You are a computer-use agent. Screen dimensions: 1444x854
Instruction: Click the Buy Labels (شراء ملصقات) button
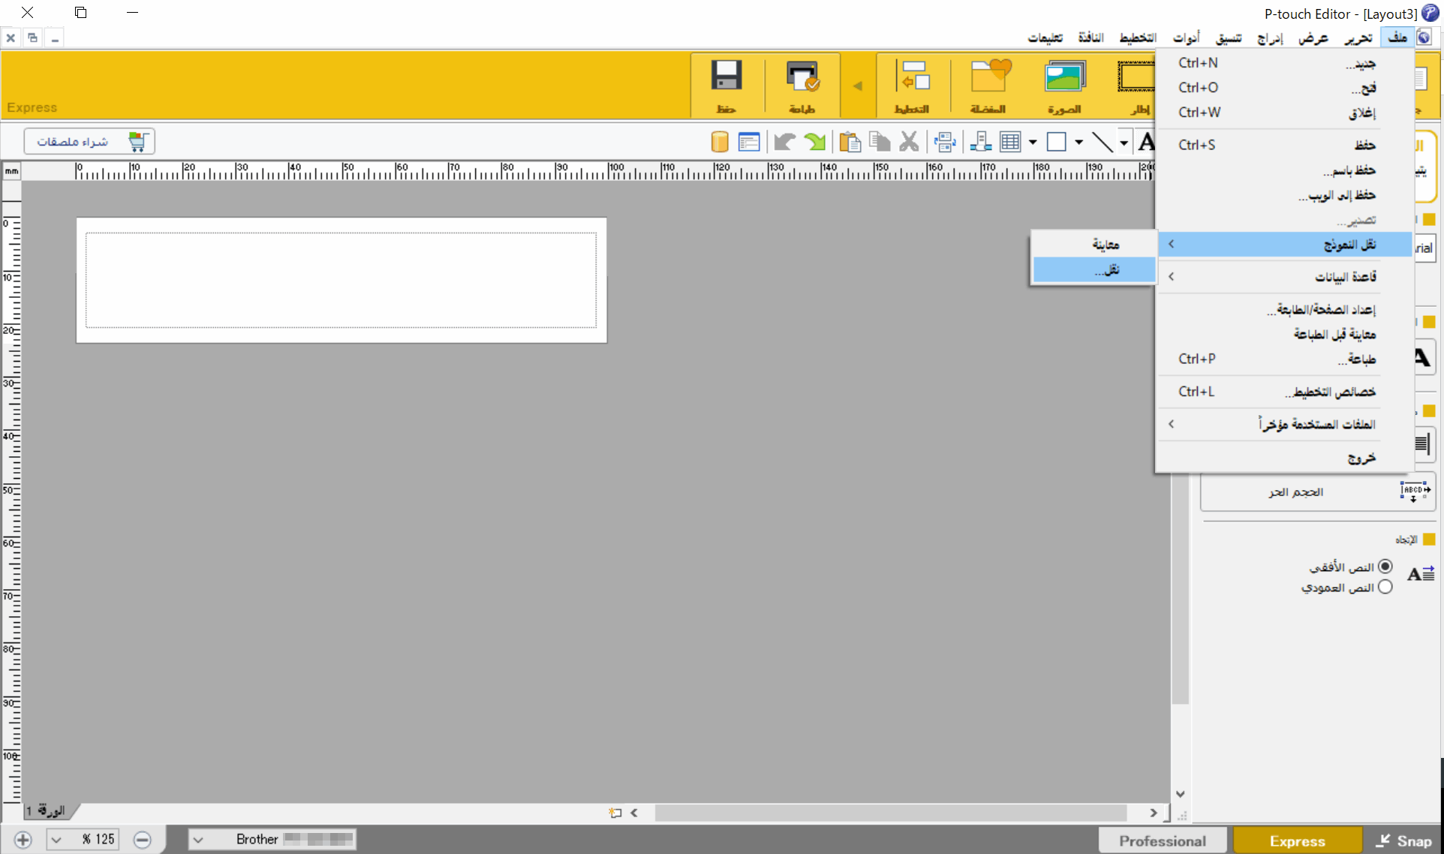click(x=89, y=141)
